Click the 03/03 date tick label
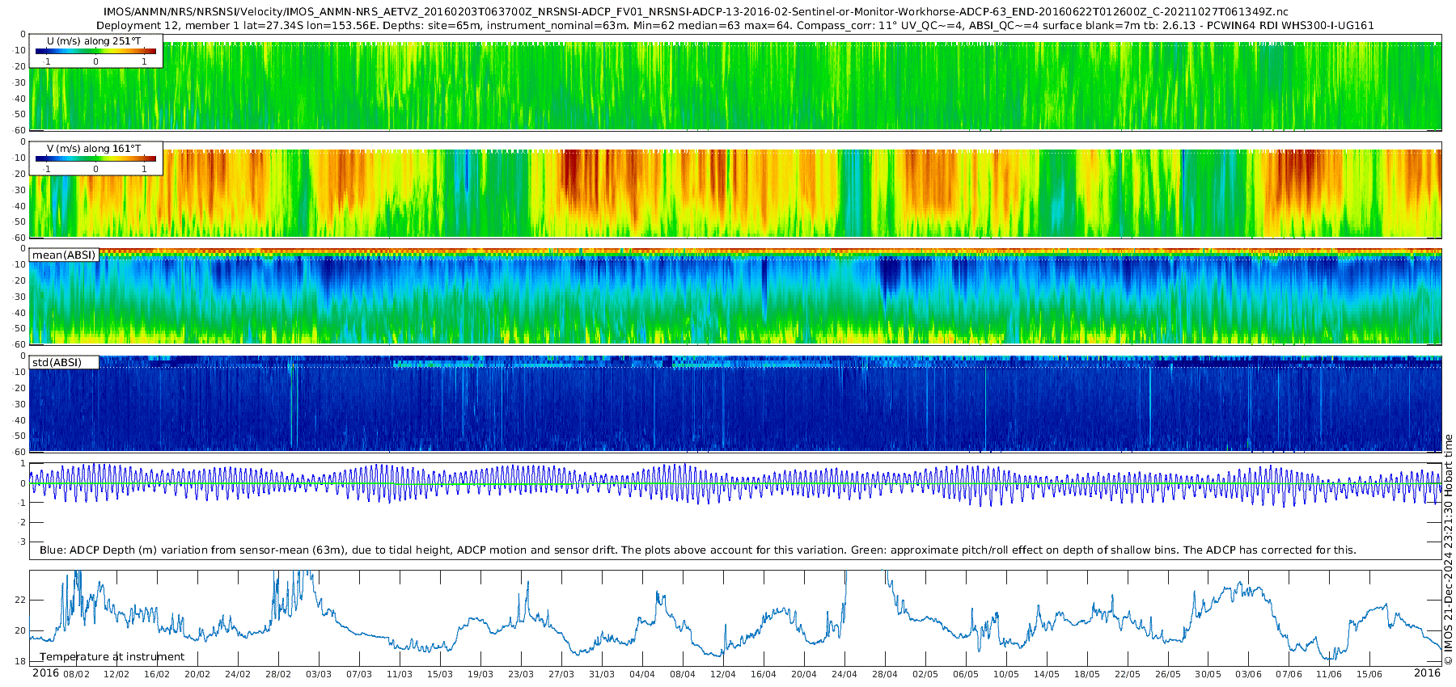Viewport: 1456px width, 687px height. tap(319, 674)
